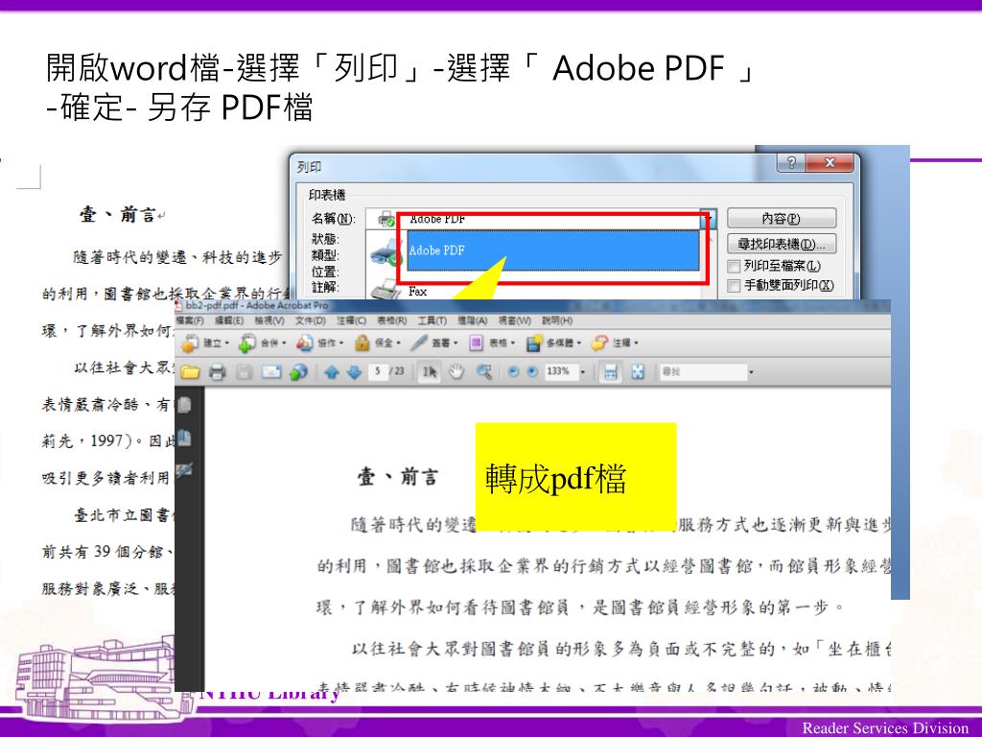Click the zoom out round button

(x=513, y=371)
